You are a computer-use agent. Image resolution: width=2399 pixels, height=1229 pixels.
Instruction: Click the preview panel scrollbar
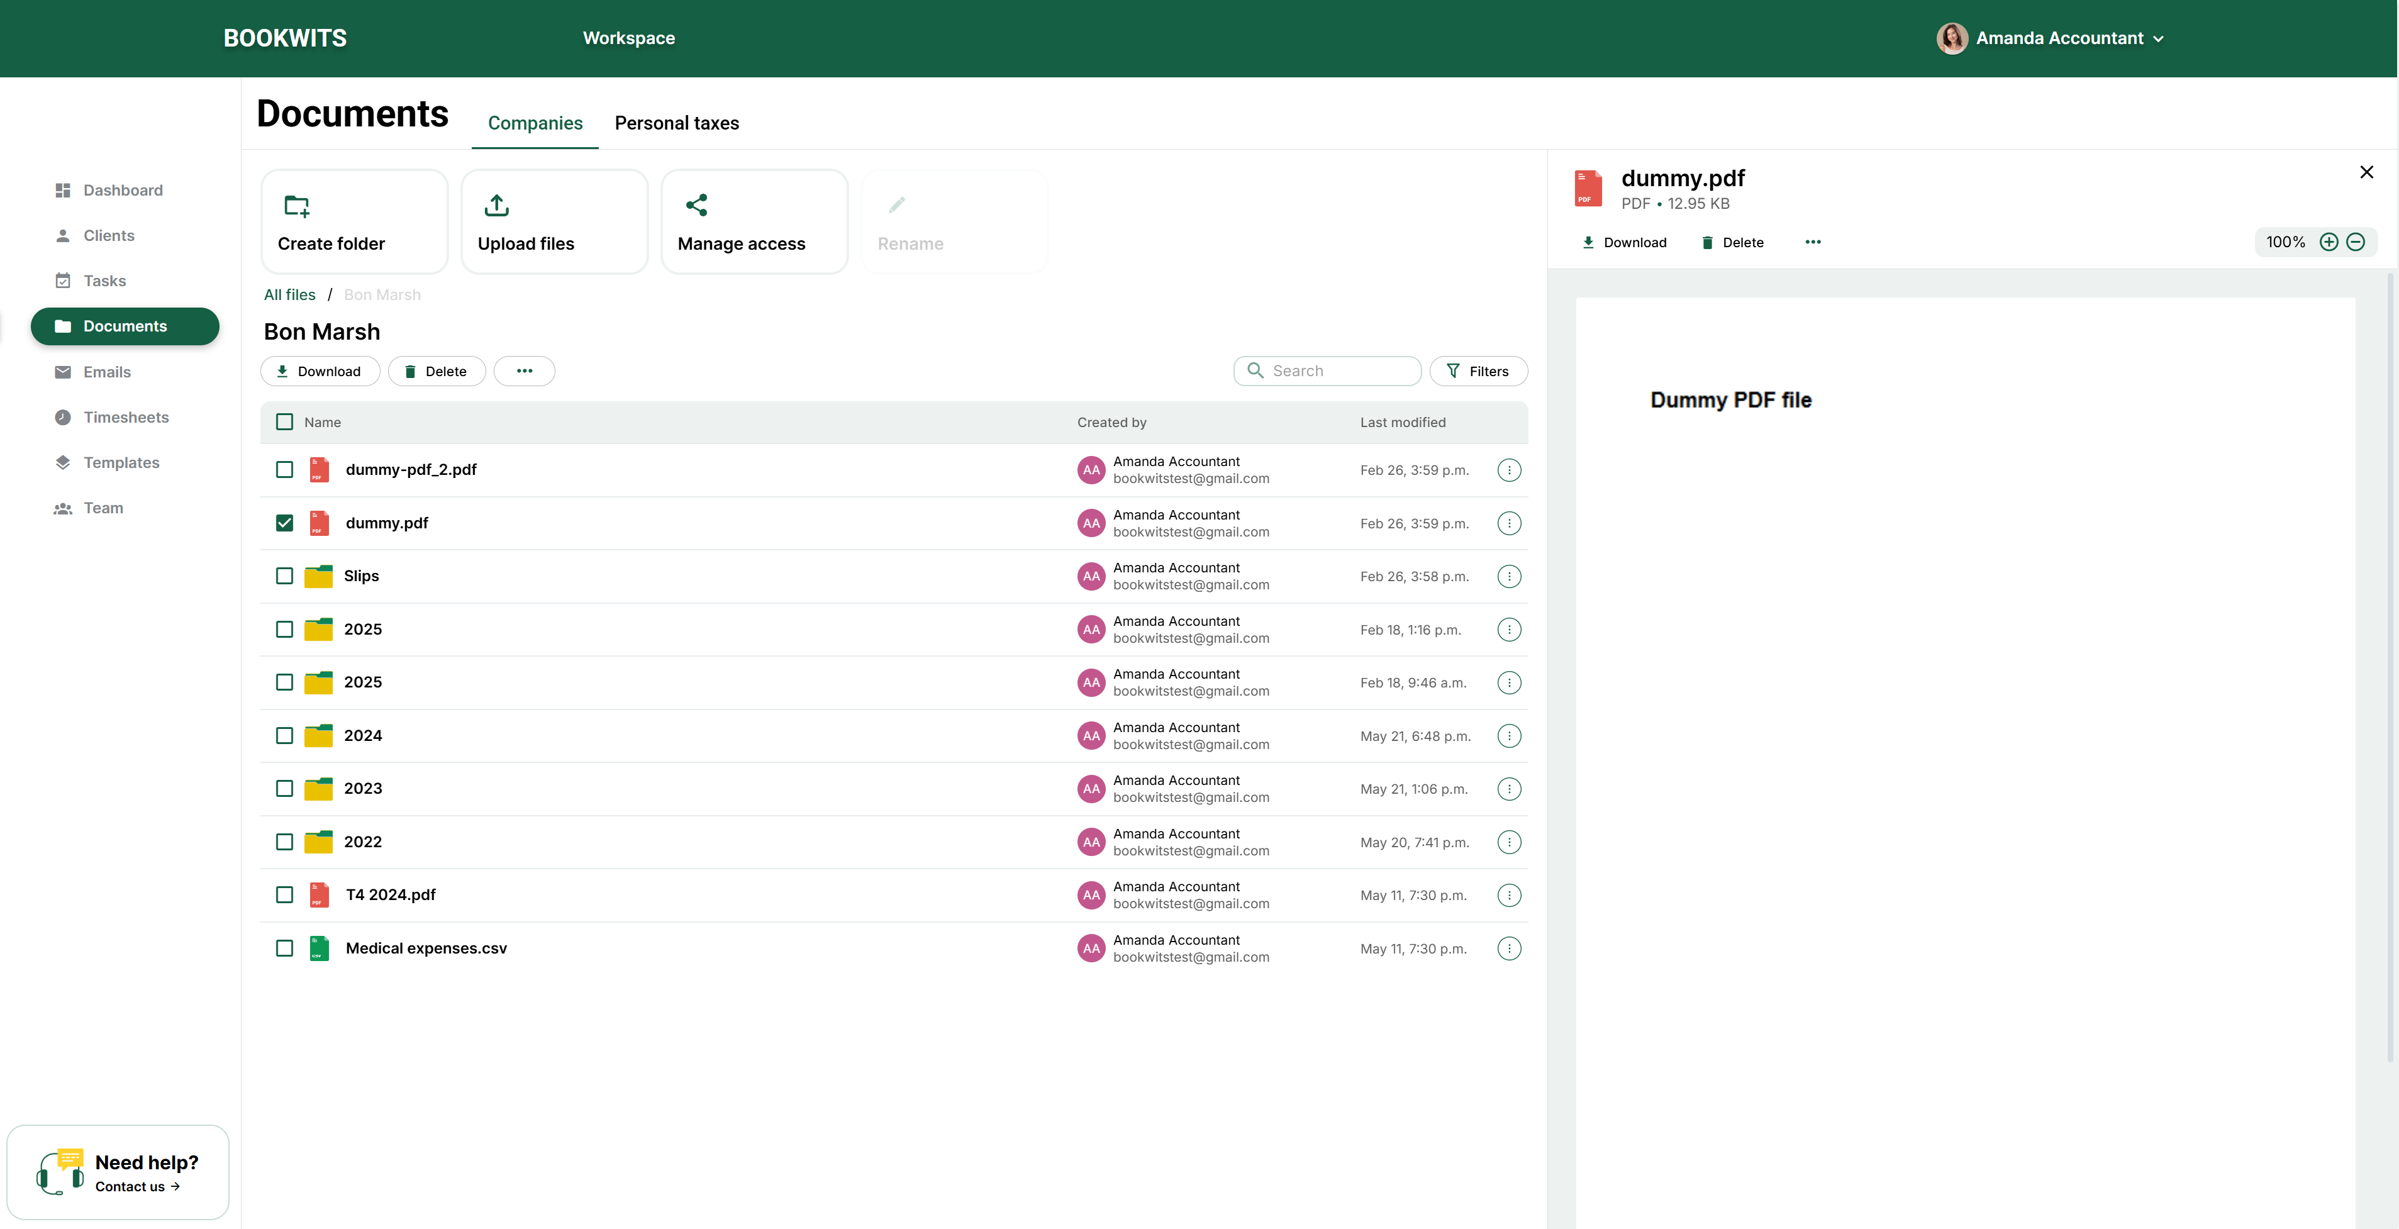point(2390,665)
